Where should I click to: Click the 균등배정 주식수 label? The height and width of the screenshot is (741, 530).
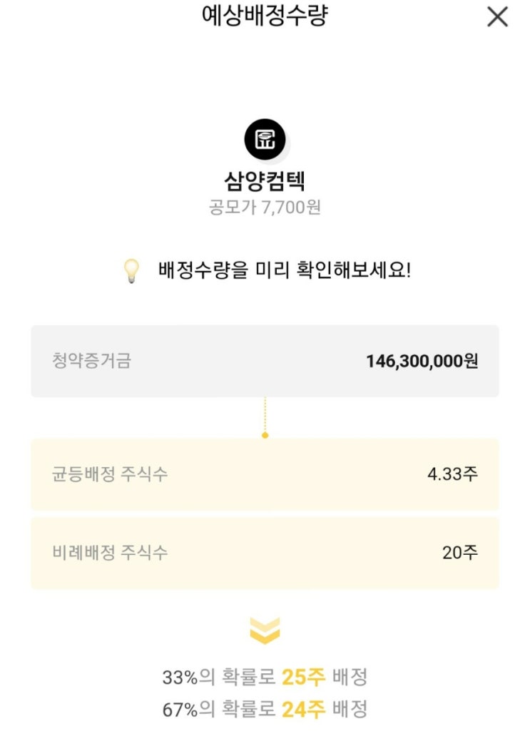(110, 474)
